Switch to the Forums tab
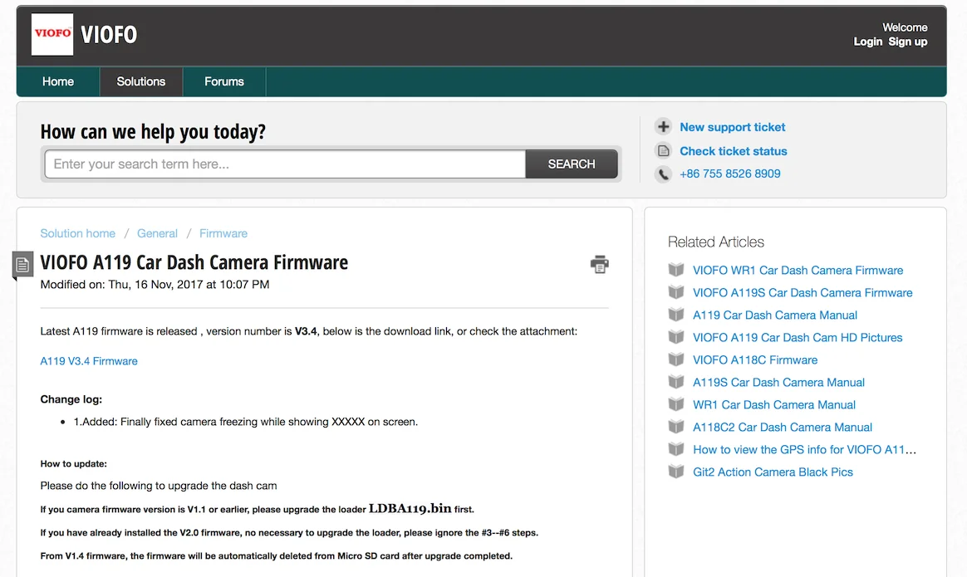 [224, 81]
